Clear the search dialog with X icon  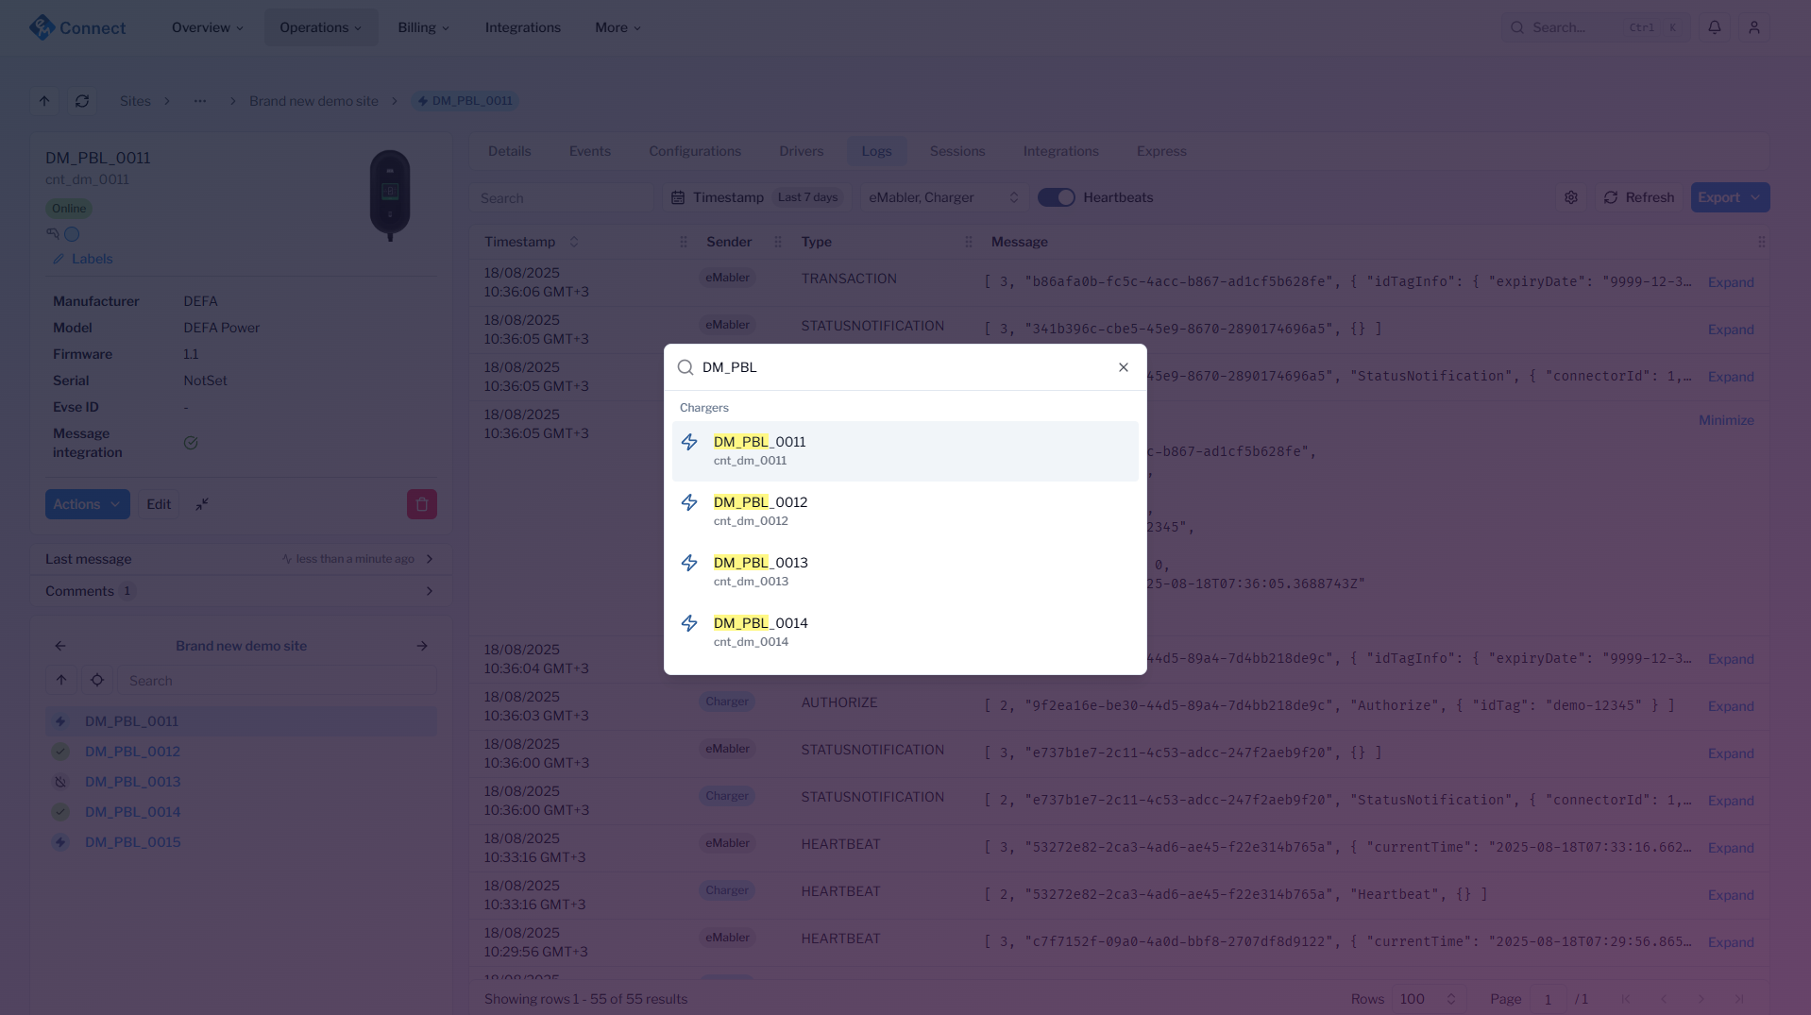[1124, 367]
